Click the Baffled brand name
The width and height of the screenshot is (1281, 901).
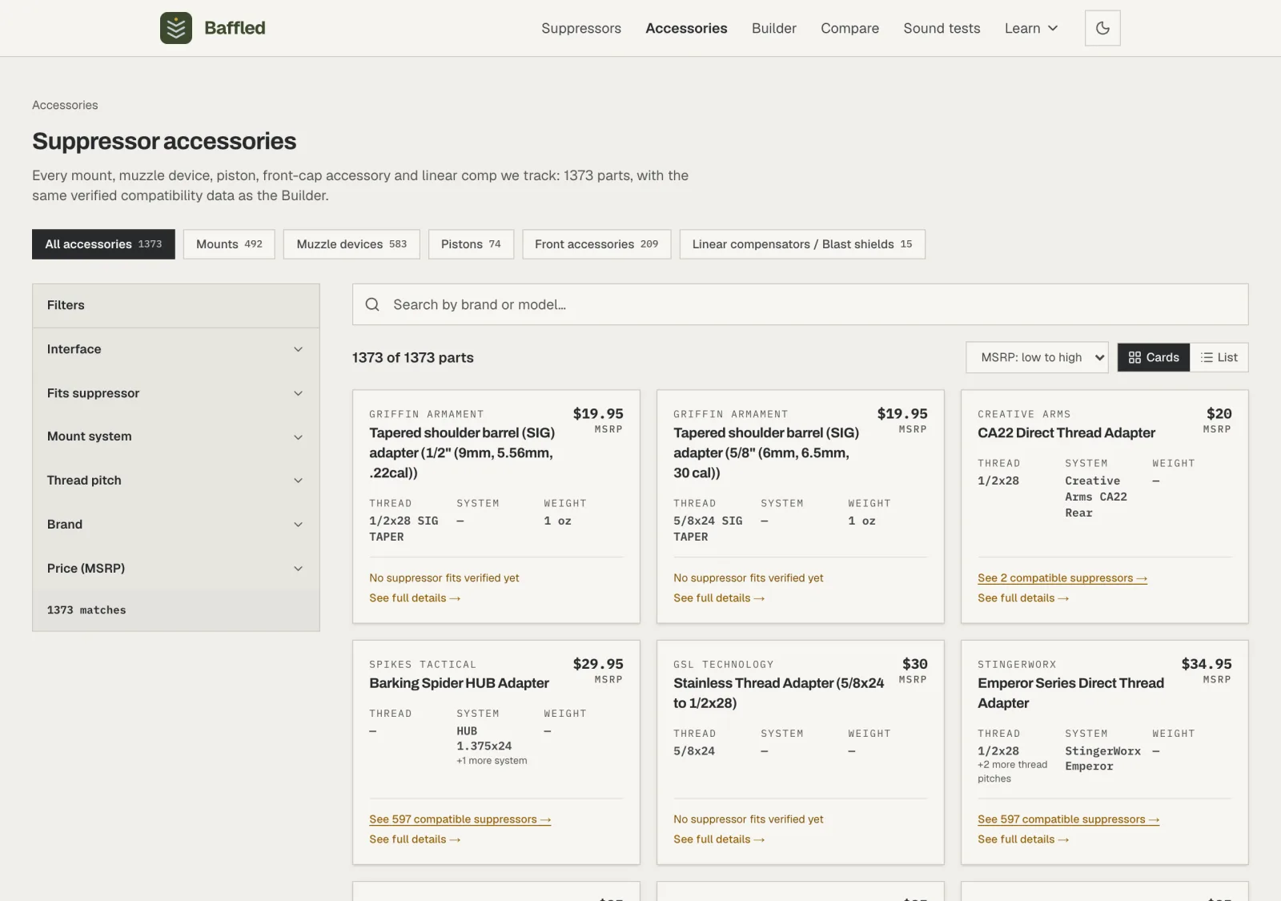click(x=235, y=28)
